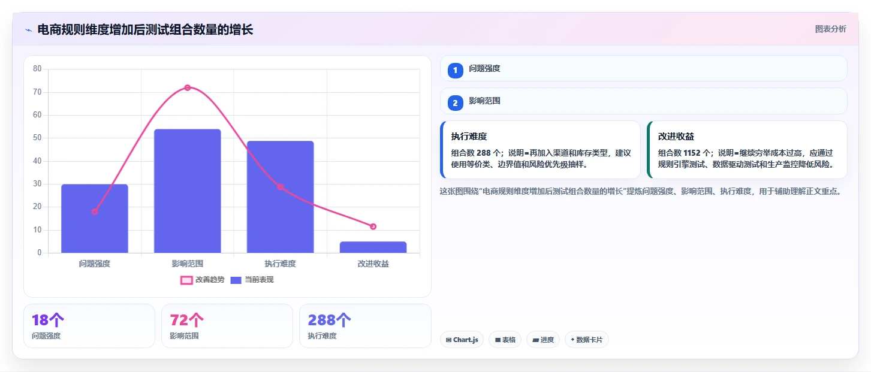Image resolution: width=871 pixels, height=372 pixels.
Task: Click the y-axis value 80
Action: point(37,69)
